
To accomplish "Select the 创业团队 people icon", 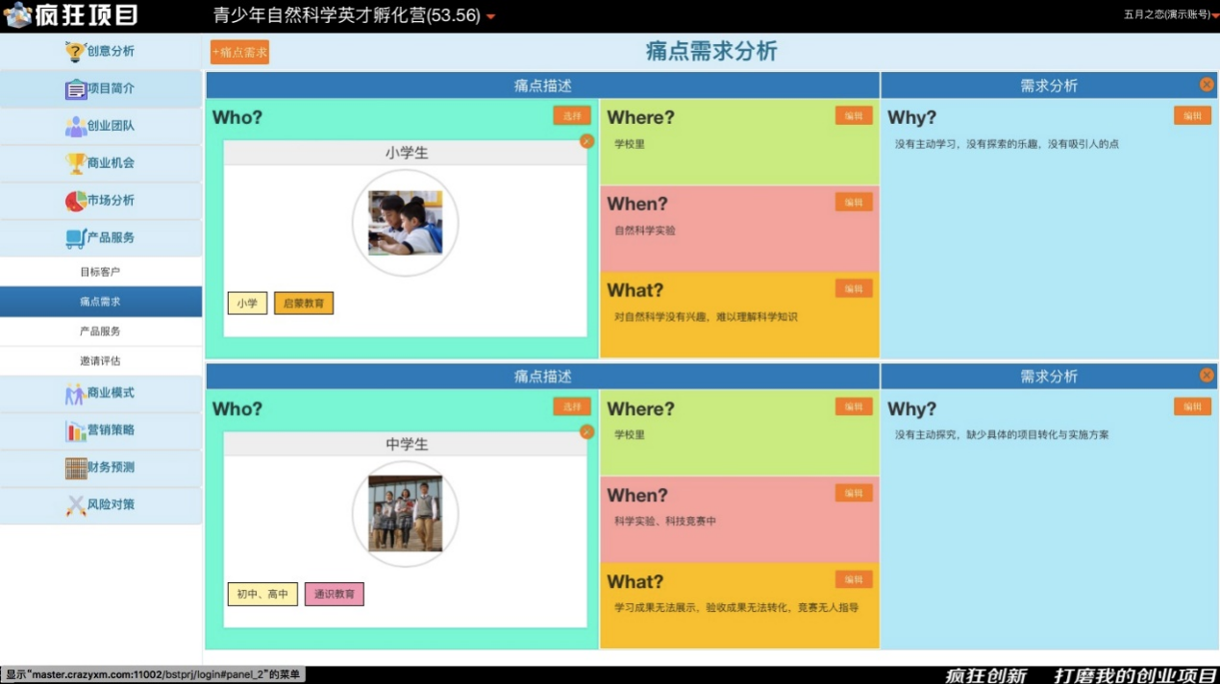I will point(76,127).
